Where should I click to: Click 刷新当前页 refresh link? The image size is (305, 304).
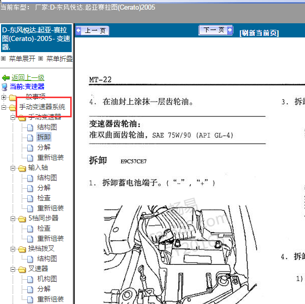tap(259, 33)
